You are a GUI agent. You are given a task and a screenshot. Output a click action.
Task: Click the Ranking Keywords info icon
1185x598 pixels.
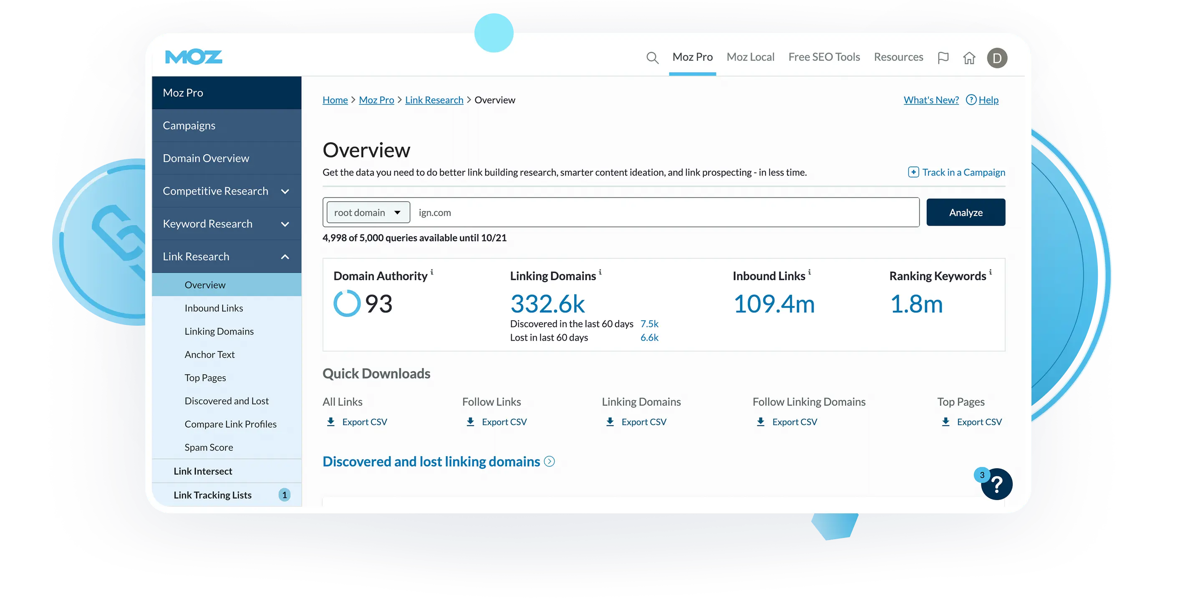tap(990, 271)
